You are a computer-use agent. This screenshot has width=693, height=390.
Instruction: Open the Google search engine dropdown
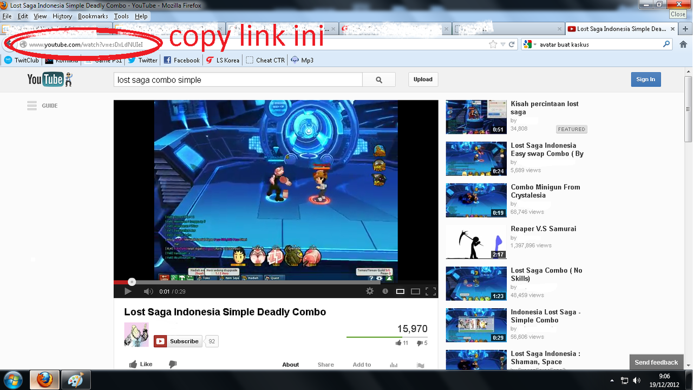529,44
